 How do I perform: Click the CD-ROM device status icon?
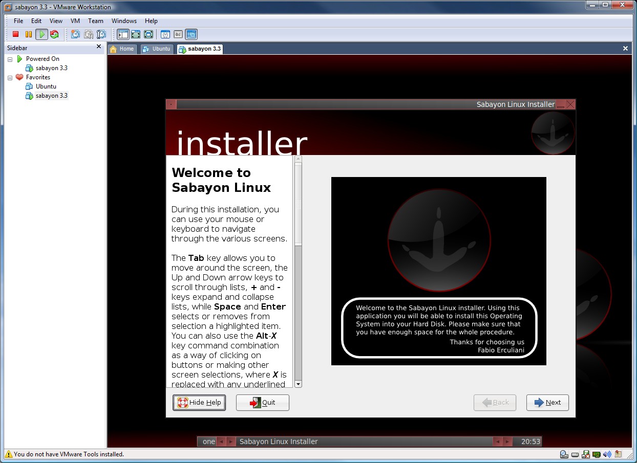pyautogui.click(x=564, y=454)
